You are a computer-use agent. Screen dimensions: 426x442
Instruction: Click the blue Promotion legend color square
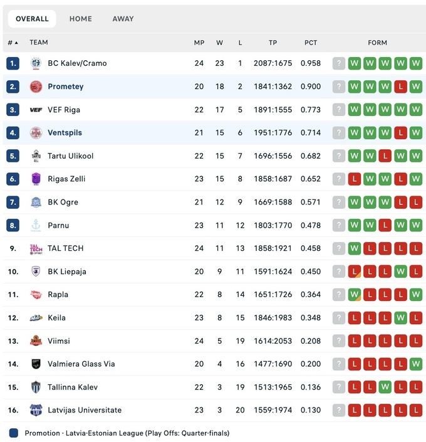pyautogui.click(x=14, y=433)
